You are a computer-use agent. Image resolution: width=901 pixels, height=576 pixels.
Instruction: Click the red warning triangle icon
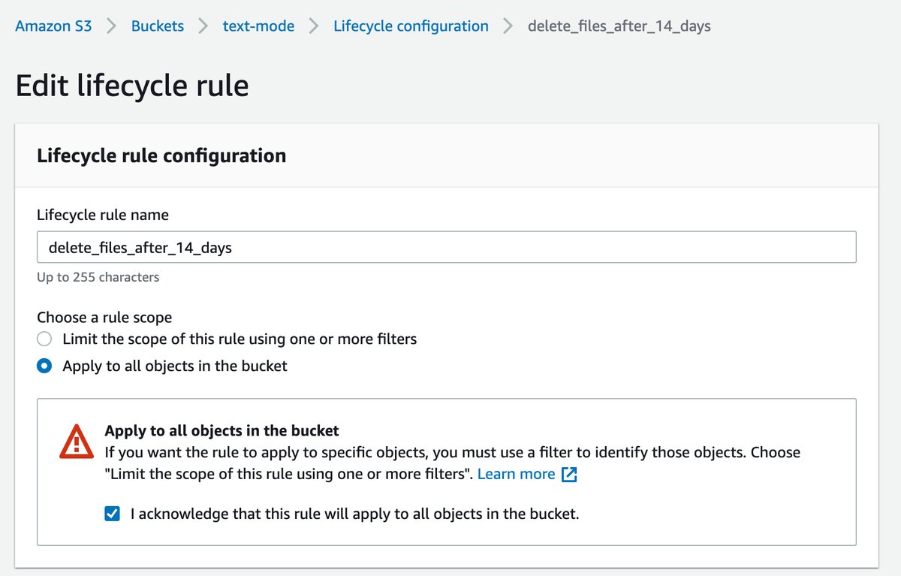(x=75, y=442)
